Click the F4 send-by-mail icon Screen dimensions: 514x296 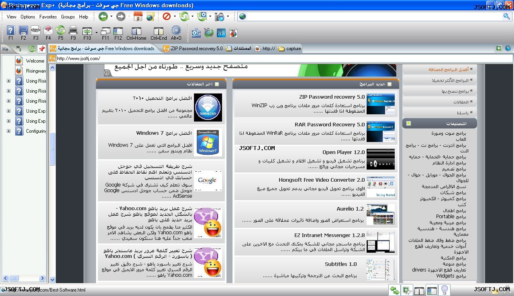[x=48, y=30]
